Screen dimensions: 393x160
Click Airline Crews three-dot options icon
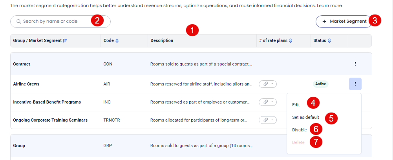355,84
